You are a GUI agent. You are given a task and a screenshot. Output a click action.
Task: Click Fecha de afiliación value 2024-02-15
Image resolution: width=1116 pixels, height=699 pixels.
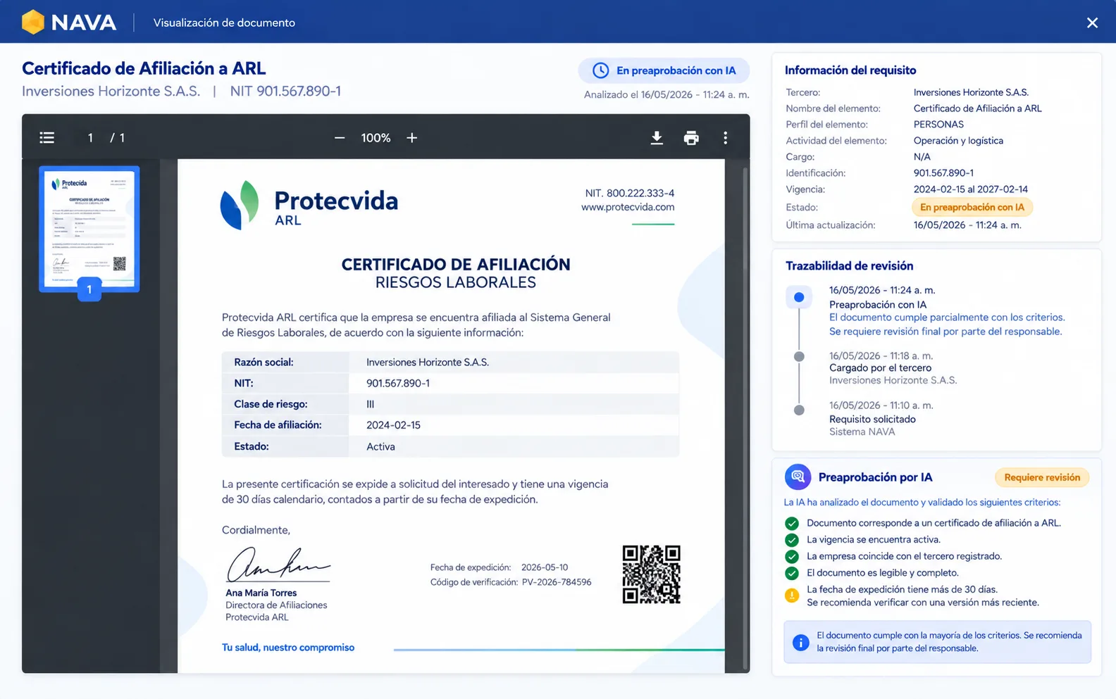click(x=393, y=425)
